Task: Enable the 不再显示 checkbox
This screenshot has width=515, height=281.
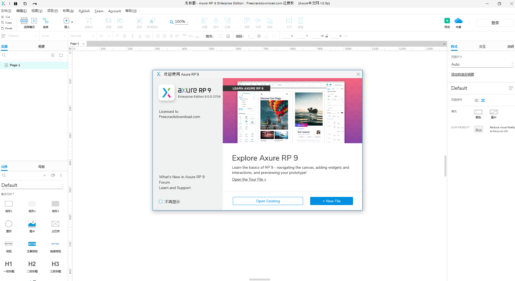Action: pos(161,202)
